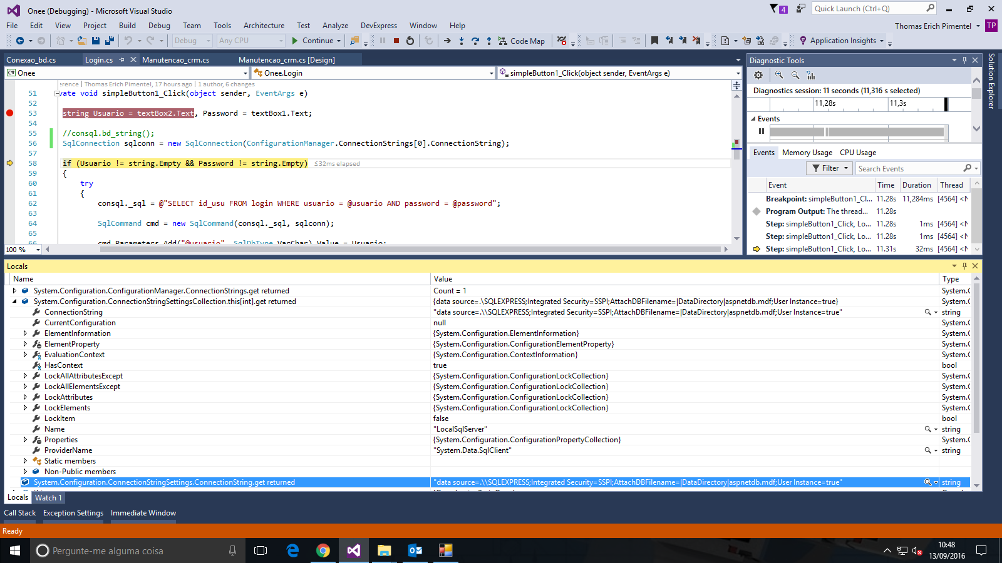Expand the ElementInformation local
The image size is (1002, 563).
pos(25,333)
